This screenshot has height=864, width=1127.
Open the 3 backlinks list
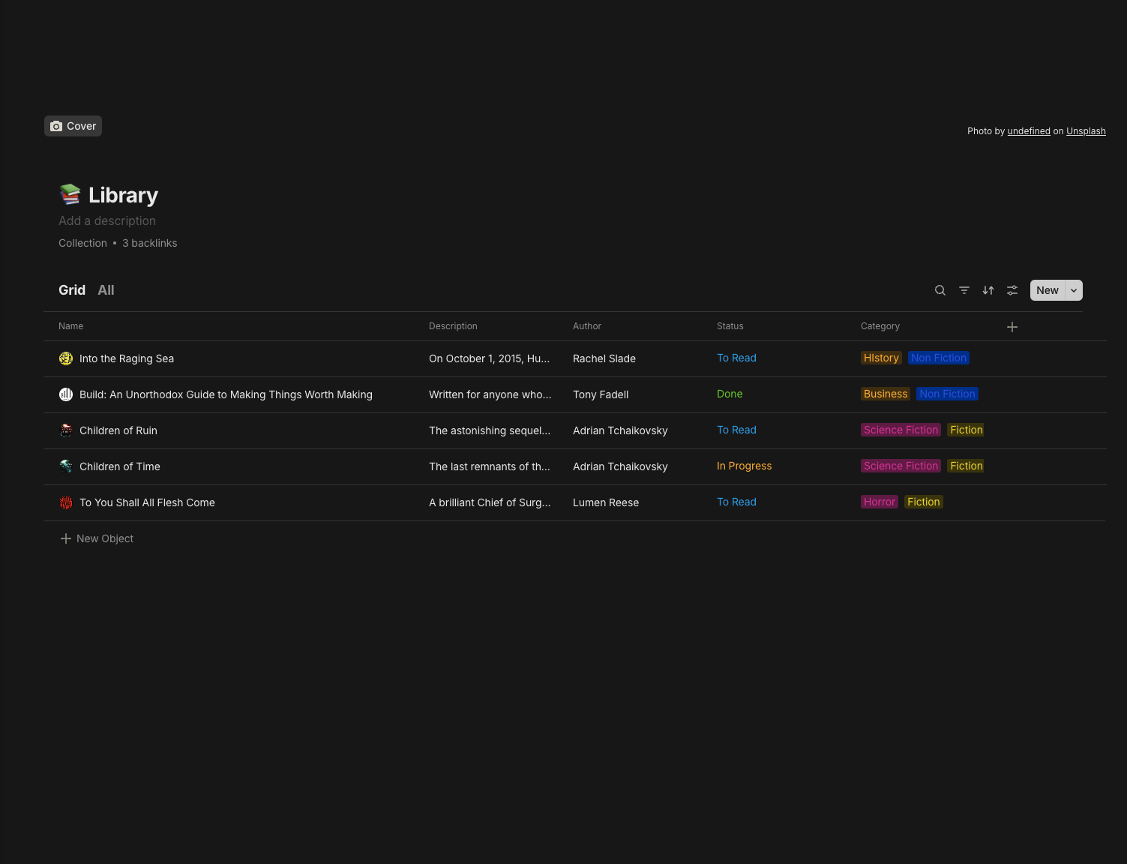[x=150, y=243]
